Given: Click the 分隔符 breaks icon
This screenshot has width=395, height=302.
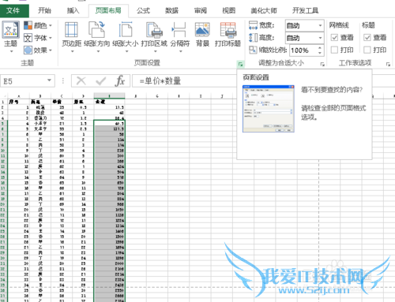Looking at the screenshot, I should tap(179, 30).
